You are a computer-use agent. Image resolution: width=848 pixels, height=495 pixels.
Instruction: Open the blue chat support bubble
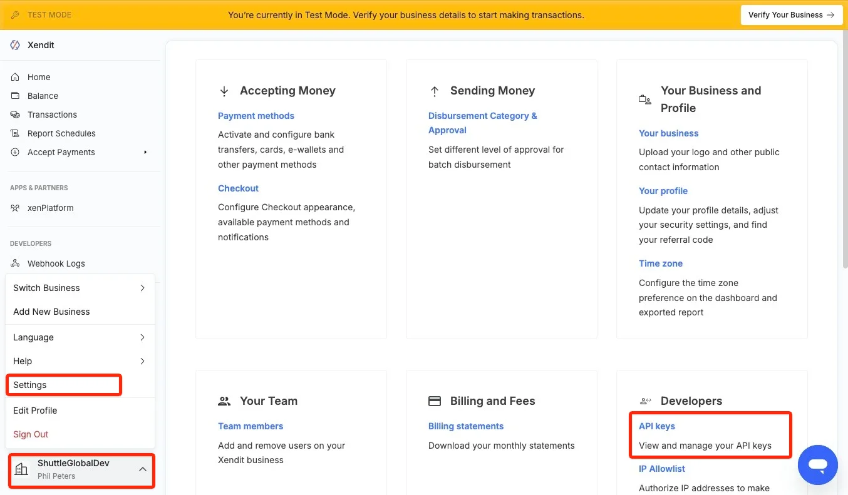817,465
